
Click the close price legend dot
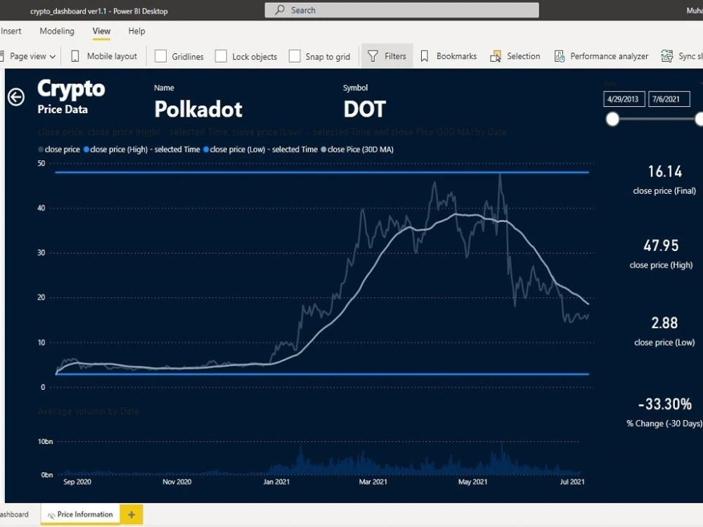[41, 150]
